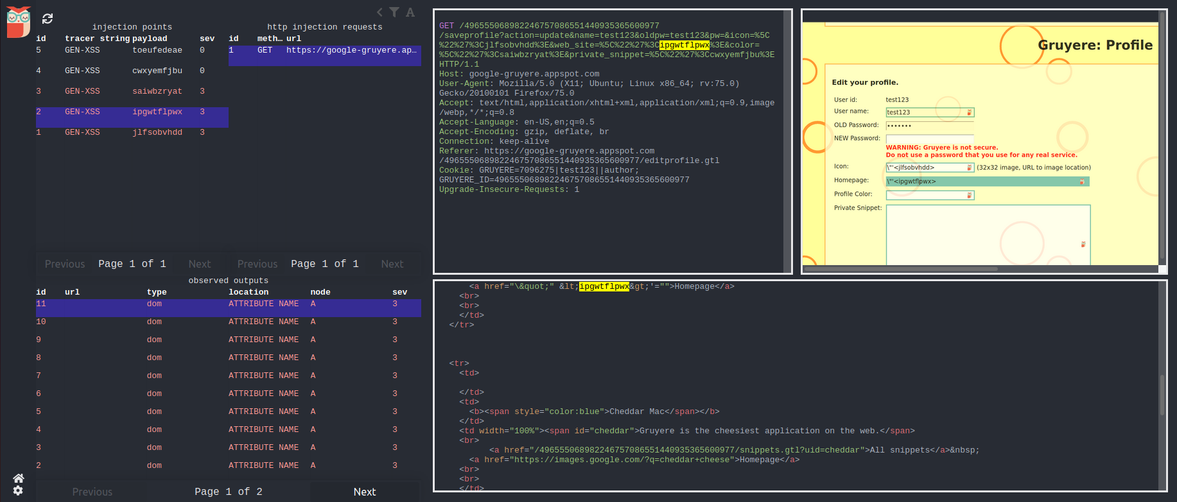Click the Icon URL input field

(930, 168)
